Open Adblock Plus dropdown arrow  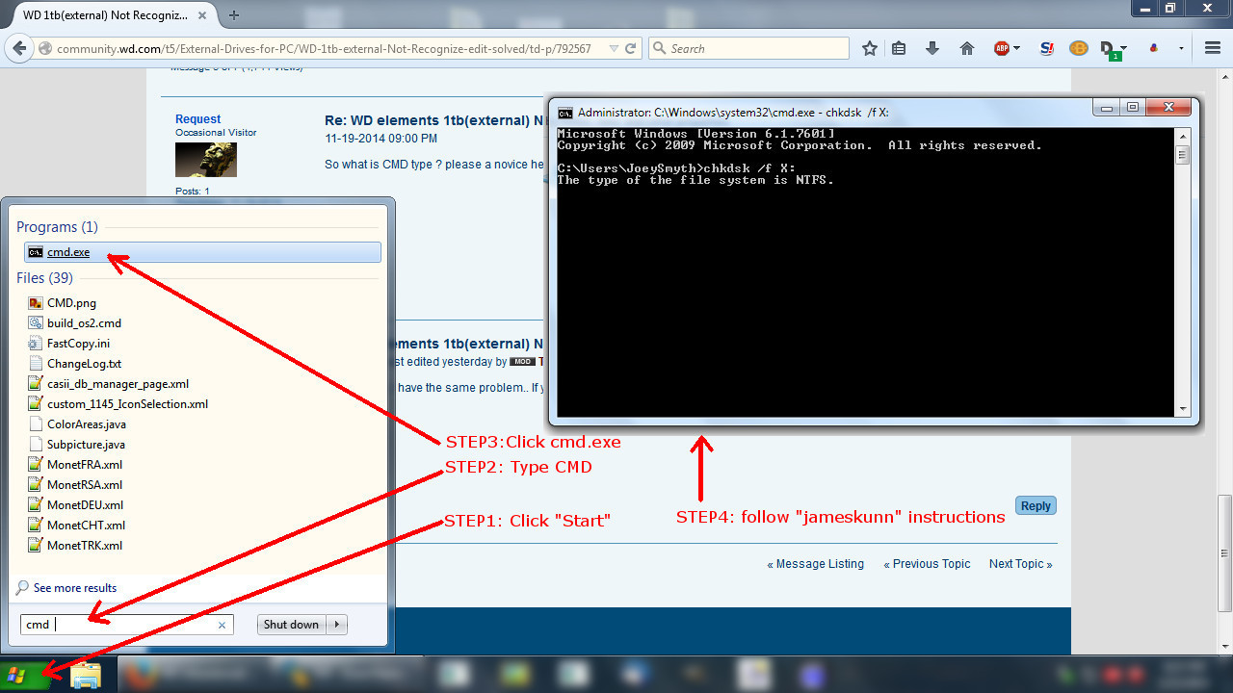tap(1016, 48)
